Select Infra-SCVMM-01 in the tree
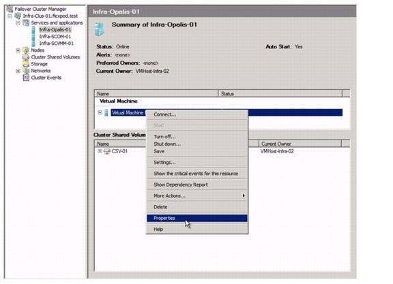The width and height of the screenshot is (393, 284). [57, 44]
